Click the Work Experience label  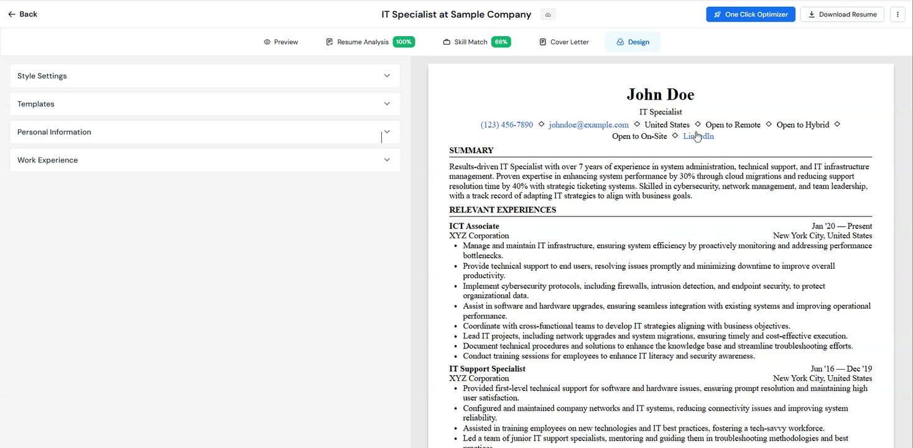48,160
